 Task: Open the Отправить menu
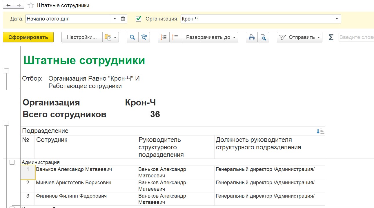click(x=299, y=37)
